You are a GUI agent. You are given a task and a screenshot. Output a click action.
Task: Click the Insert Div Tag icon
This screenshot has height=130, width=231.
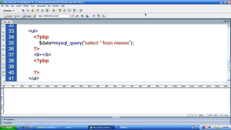click(x=43, y=10)
